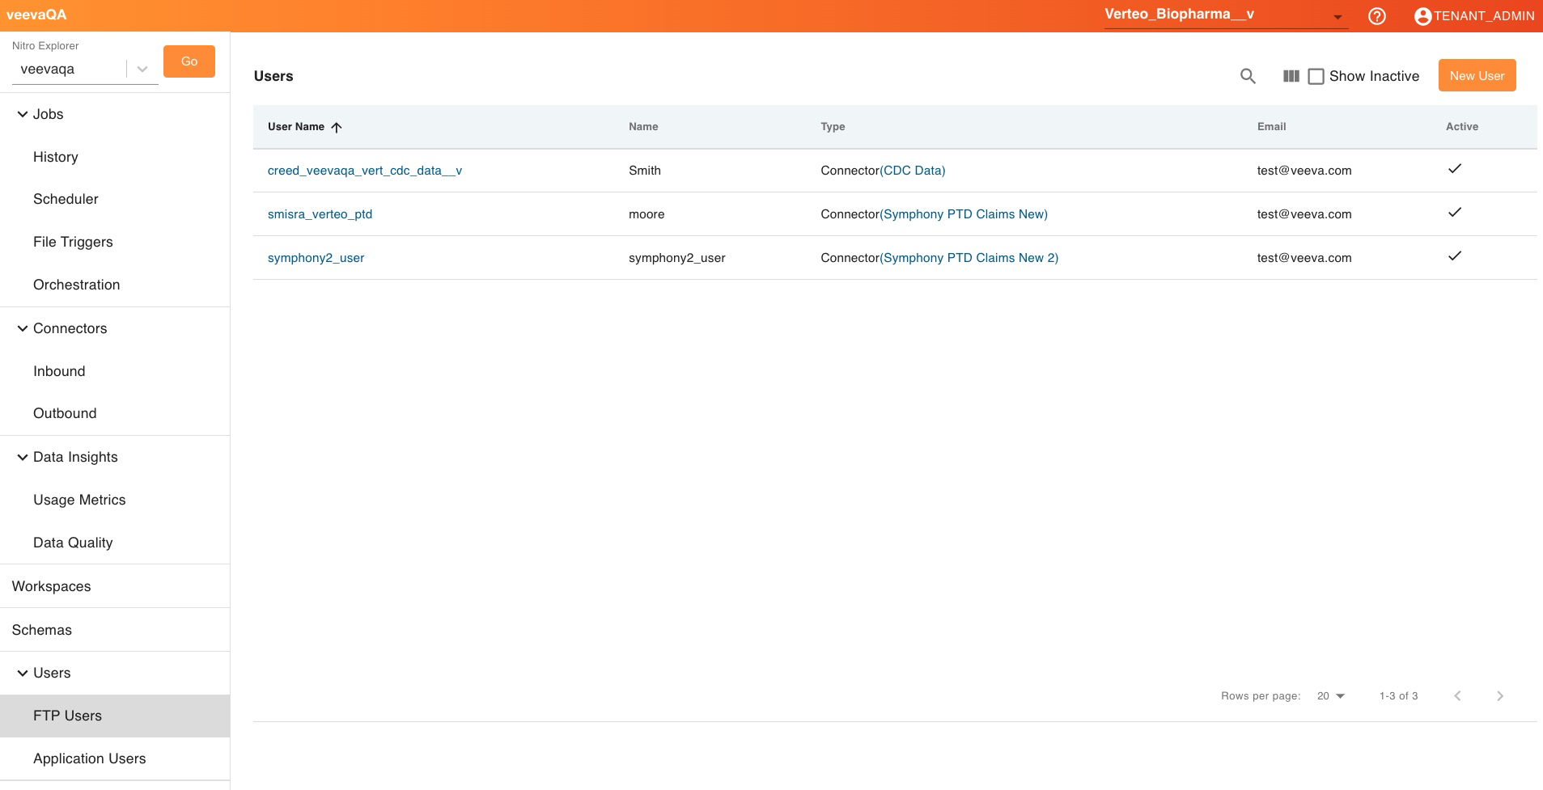The height and width of the screenshot is (790, 1543).
Task: Go to previous page arrow
Action: tap(1457, 696)
